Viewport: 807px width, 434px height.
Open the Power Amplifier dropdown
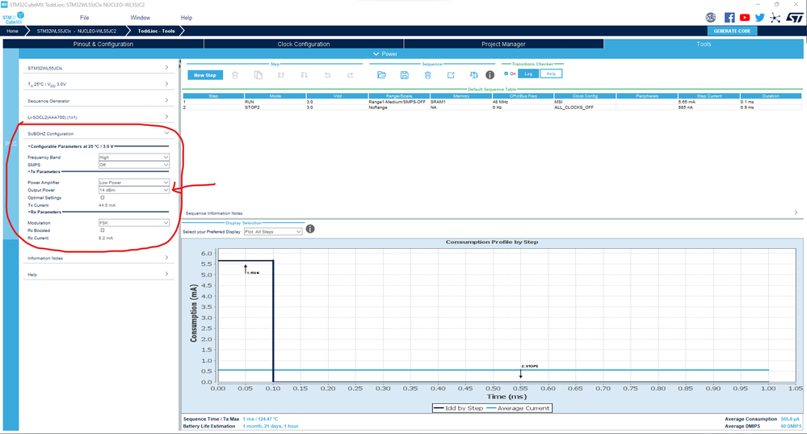(x=134, y=183)
